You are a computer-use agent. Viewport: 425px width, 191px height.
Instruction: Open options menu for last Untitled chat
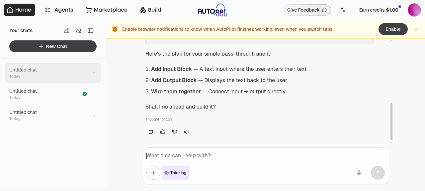click(93, 115)
